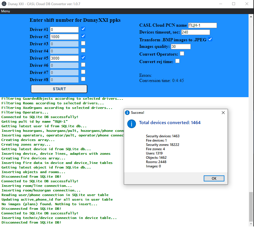Screen dimensions: 254x227
Task: Focus the Driver #1 shift number field
Action: [x=64, y=30]
